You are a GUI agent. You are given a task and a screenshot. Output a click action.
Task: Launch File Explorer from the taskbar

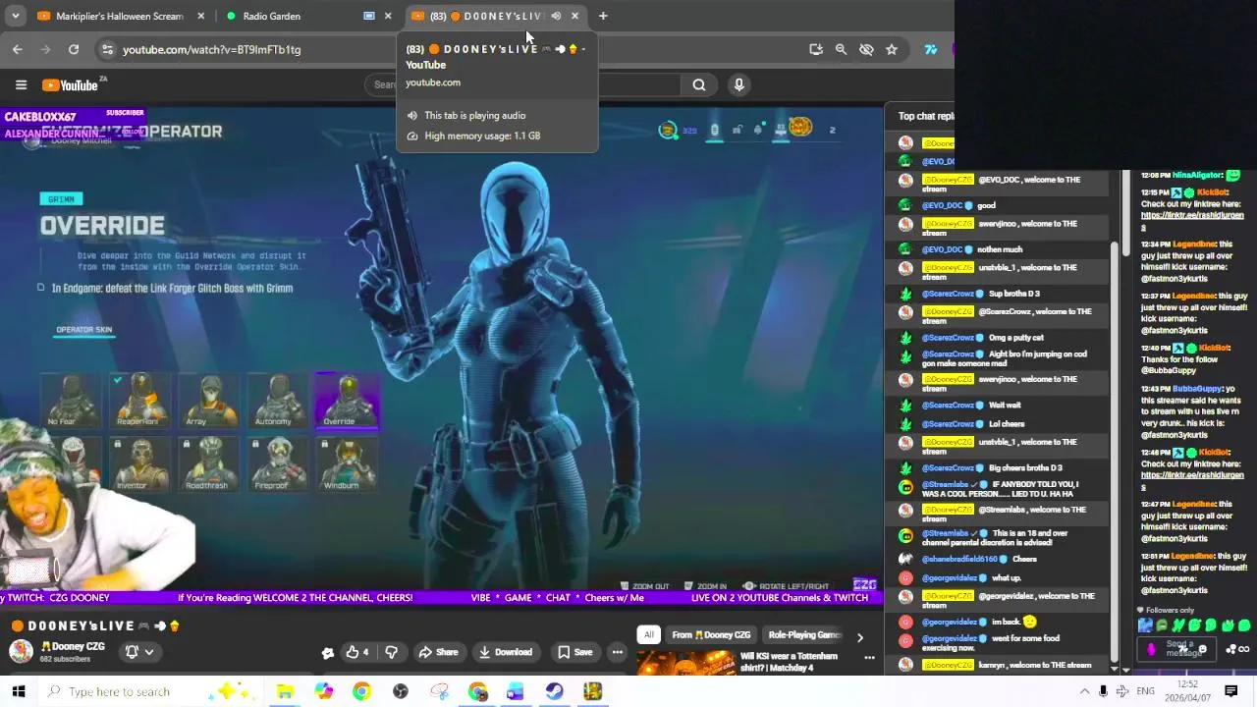[285, 691]
